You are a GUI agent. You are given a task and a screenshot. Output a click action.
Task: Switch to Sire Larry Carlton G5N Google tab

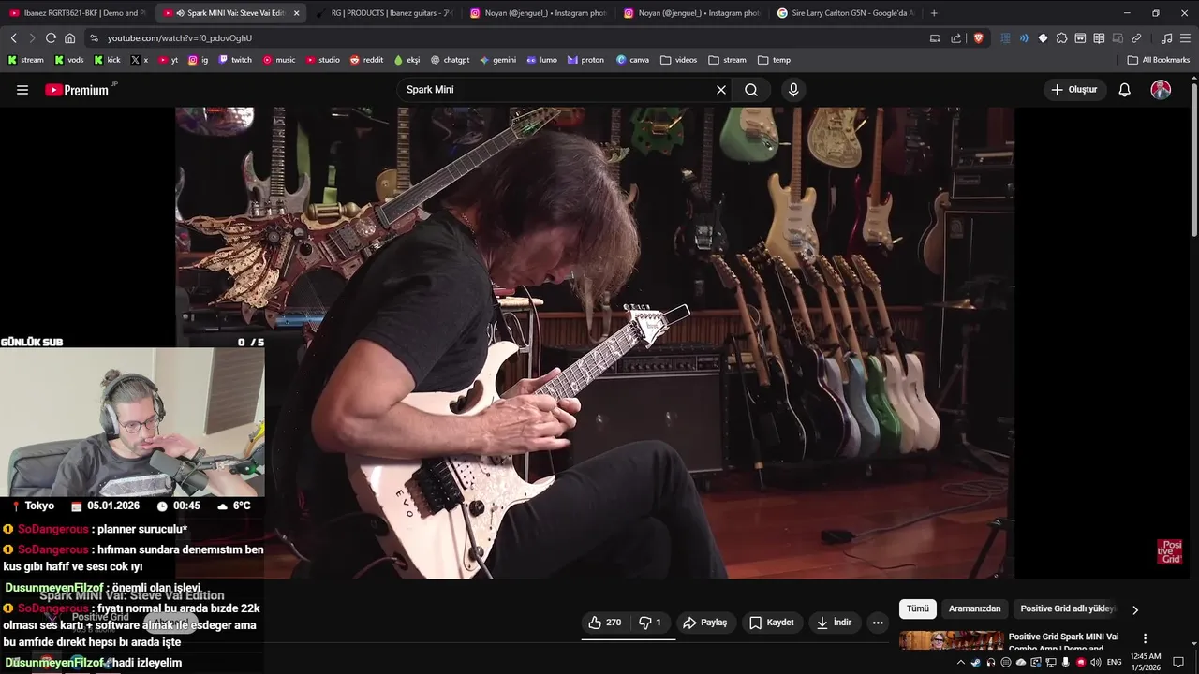[846, 13]
